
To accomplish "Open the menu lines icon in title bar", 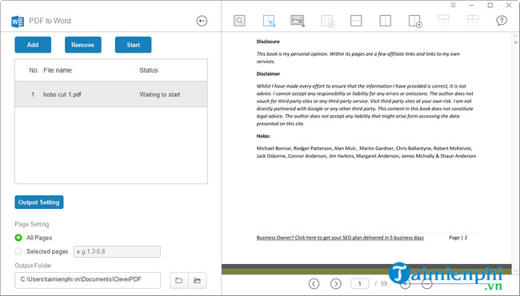I will (453, 5).
